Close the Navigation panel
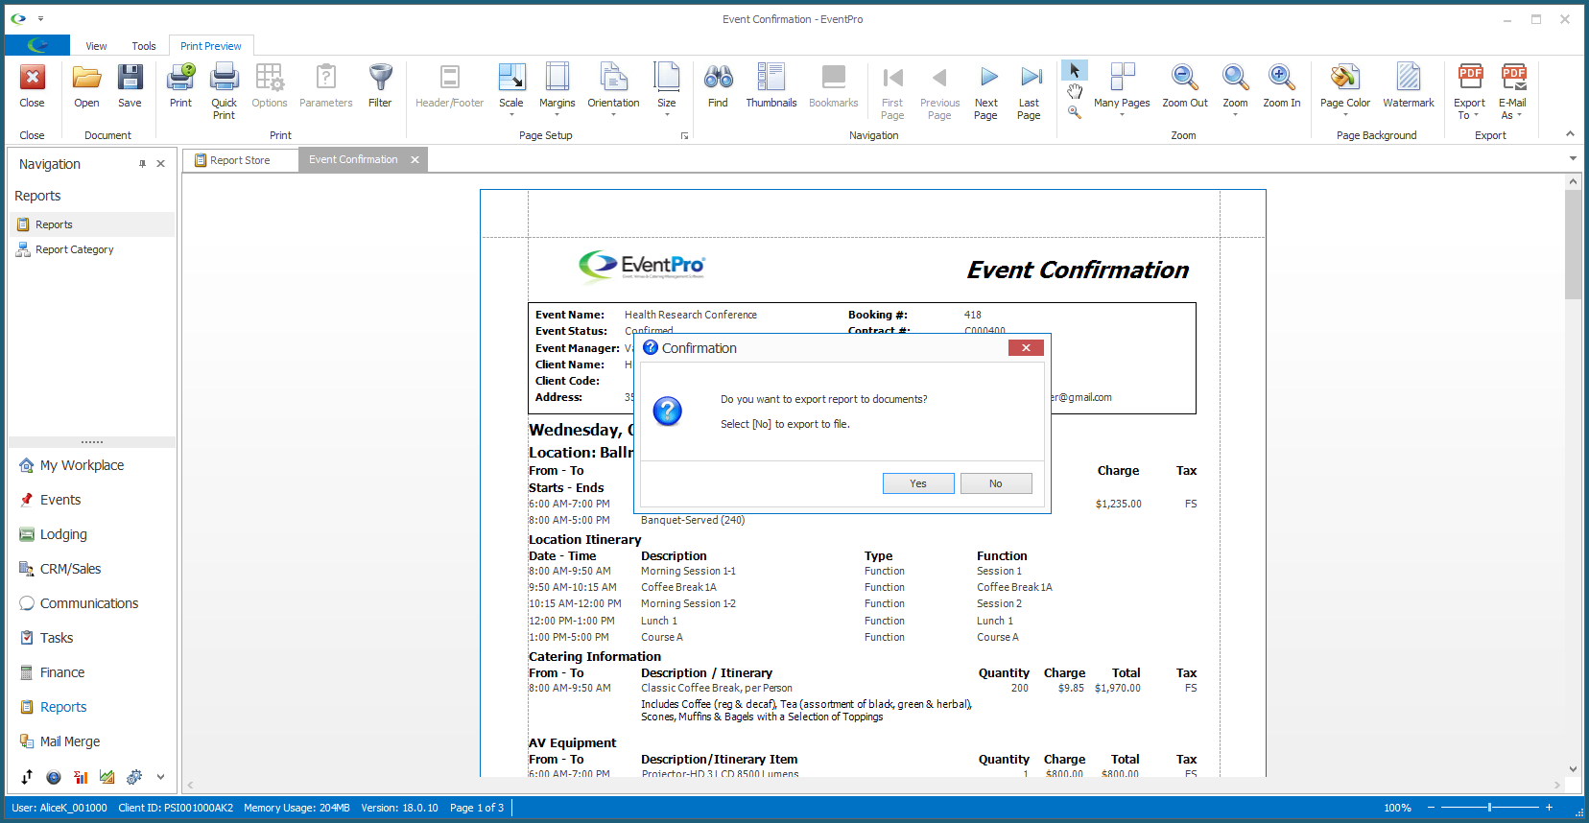1589x823 pixels. click(x=161, y=164)
